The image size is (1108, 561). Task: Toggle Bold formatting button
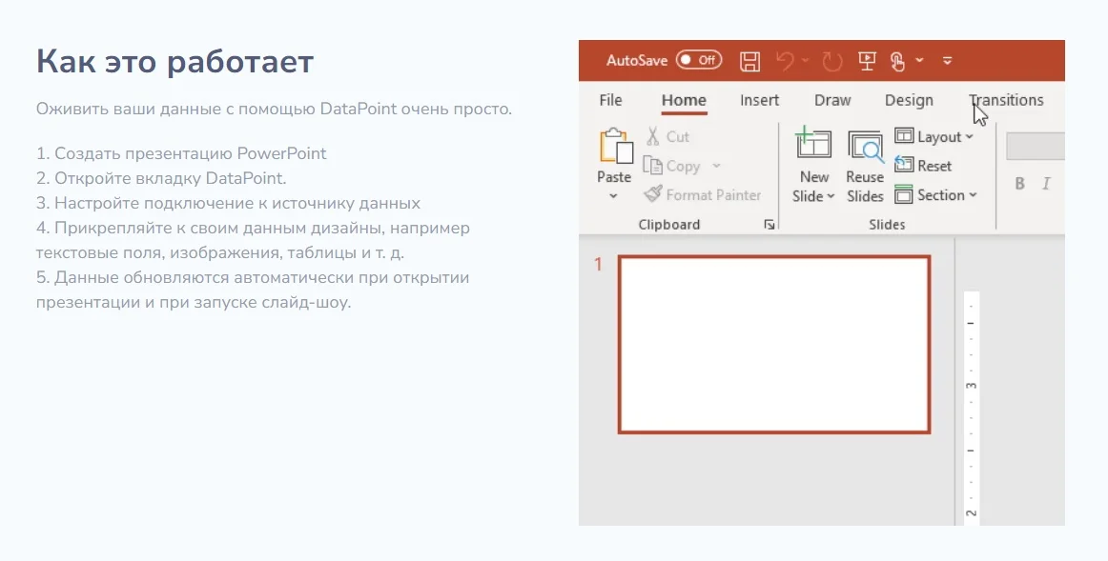[x=1019, y=184]
